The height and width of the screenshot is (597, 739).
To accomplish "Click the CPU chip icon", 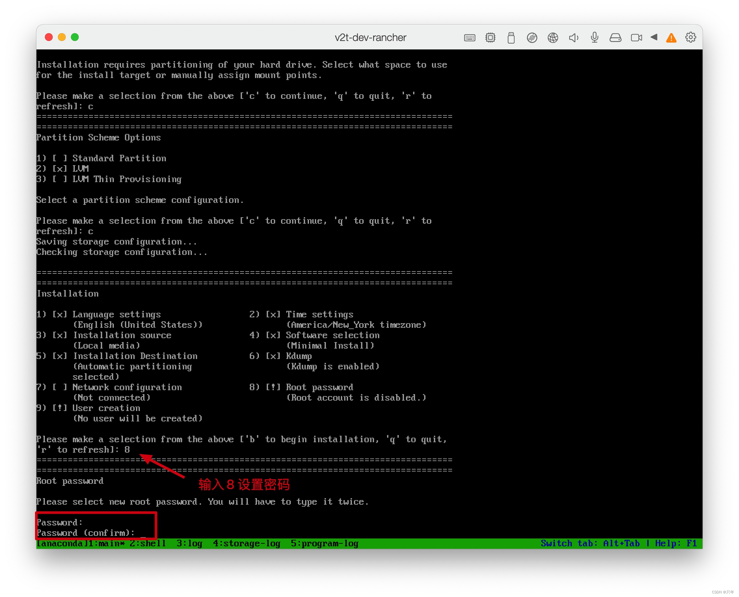I will point(490,37).
